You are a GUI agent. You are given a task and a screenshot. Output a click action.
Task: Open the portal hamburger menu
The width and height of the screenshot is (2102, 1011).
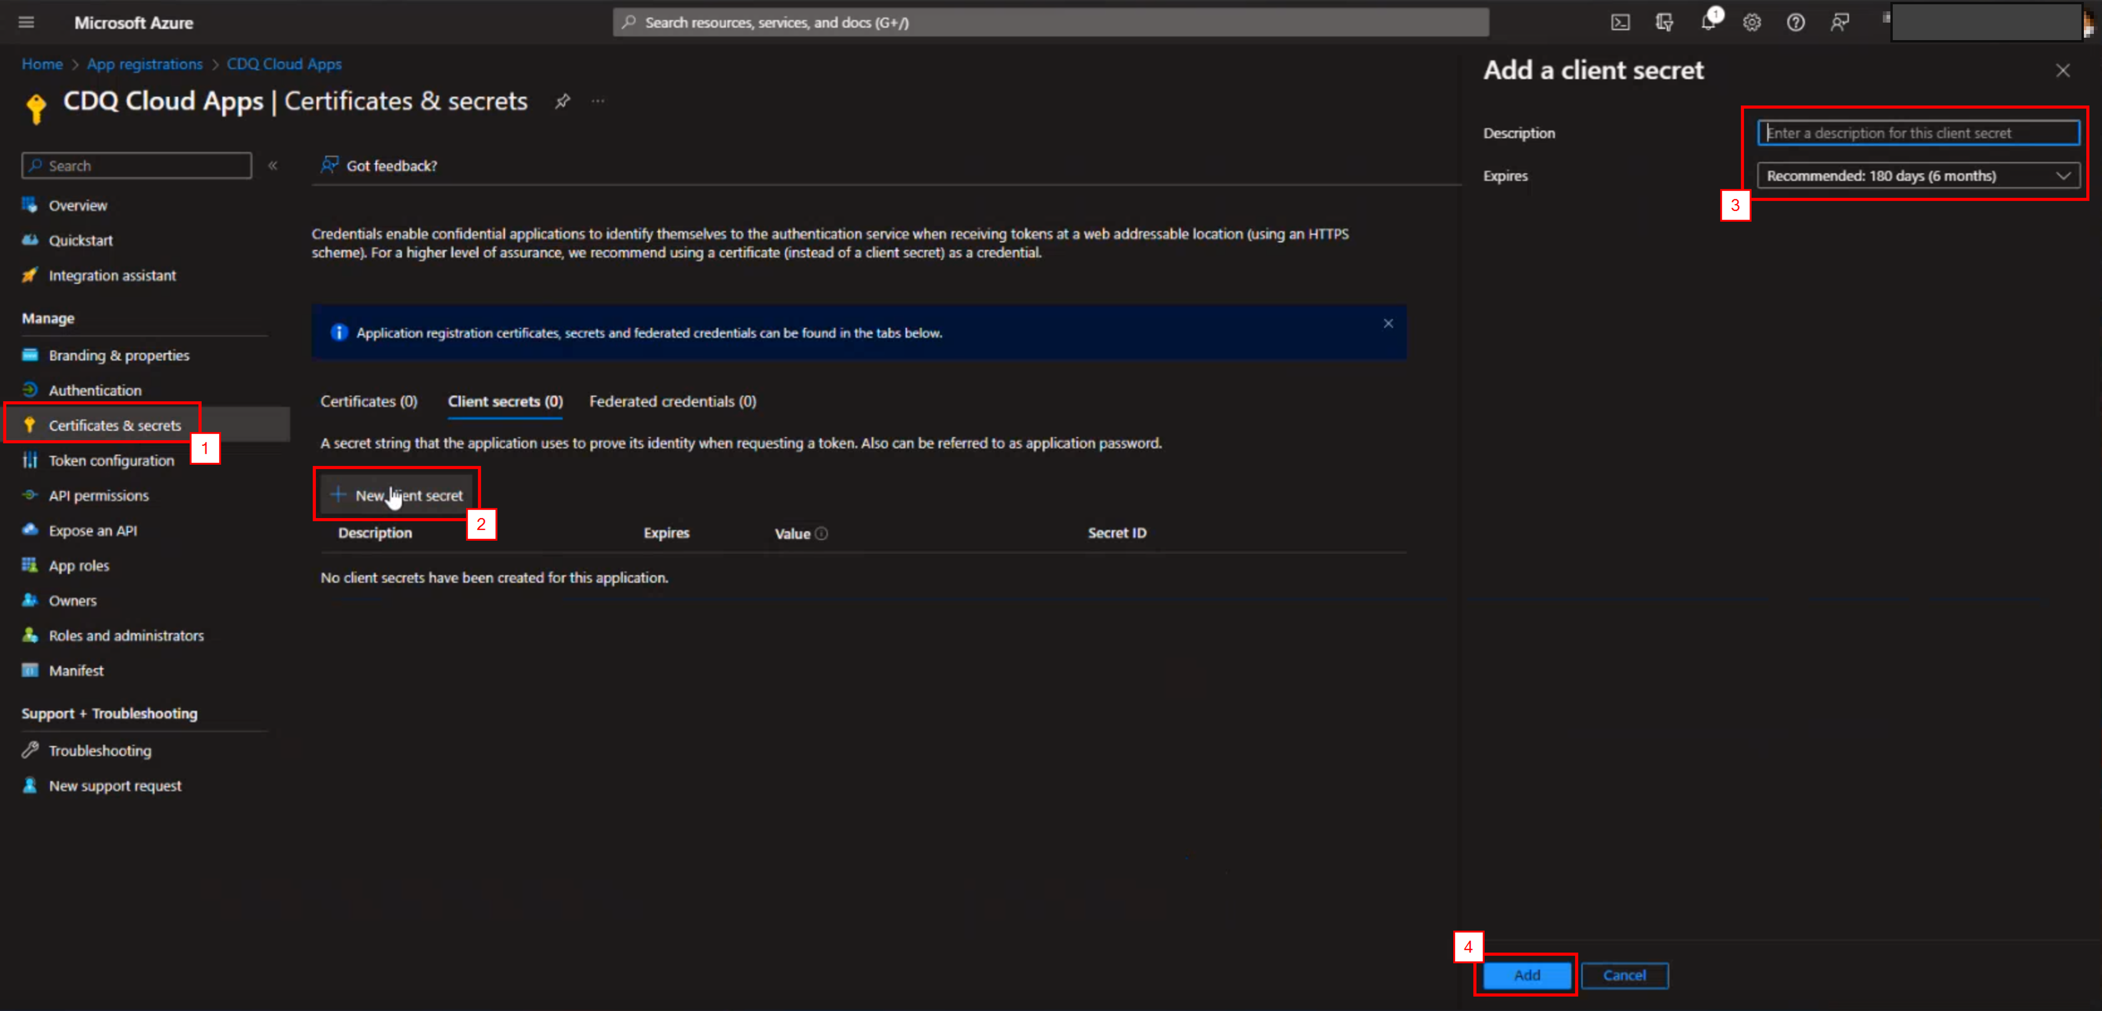point(26,22)
